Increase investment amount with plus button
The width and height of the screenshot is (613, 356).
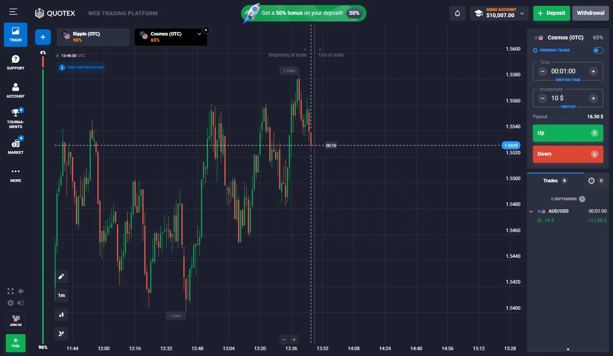pos(593,98)
